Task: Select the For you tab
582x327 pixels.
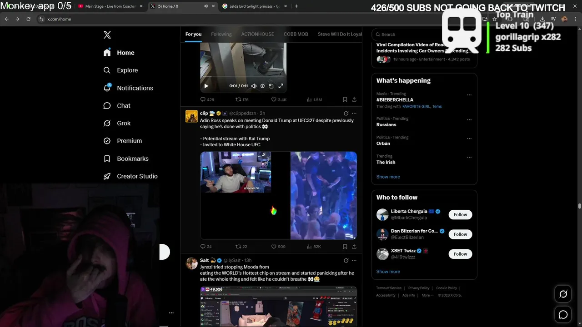Action: 193,34
